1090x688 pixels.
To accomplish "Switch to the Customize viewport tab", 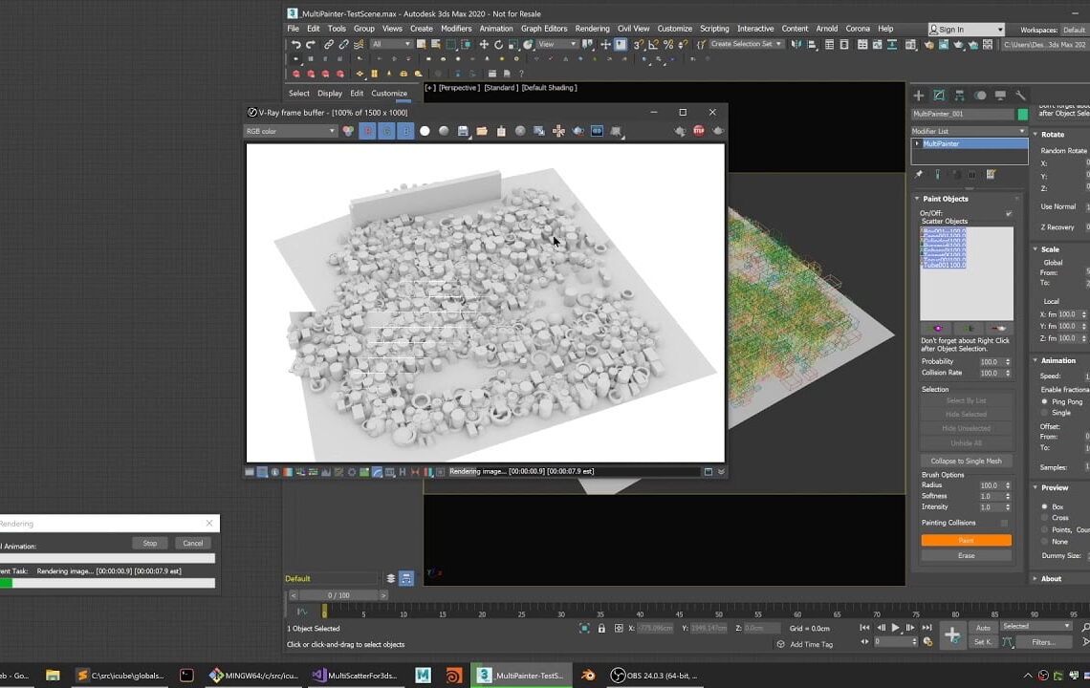I will pos(389,94).
